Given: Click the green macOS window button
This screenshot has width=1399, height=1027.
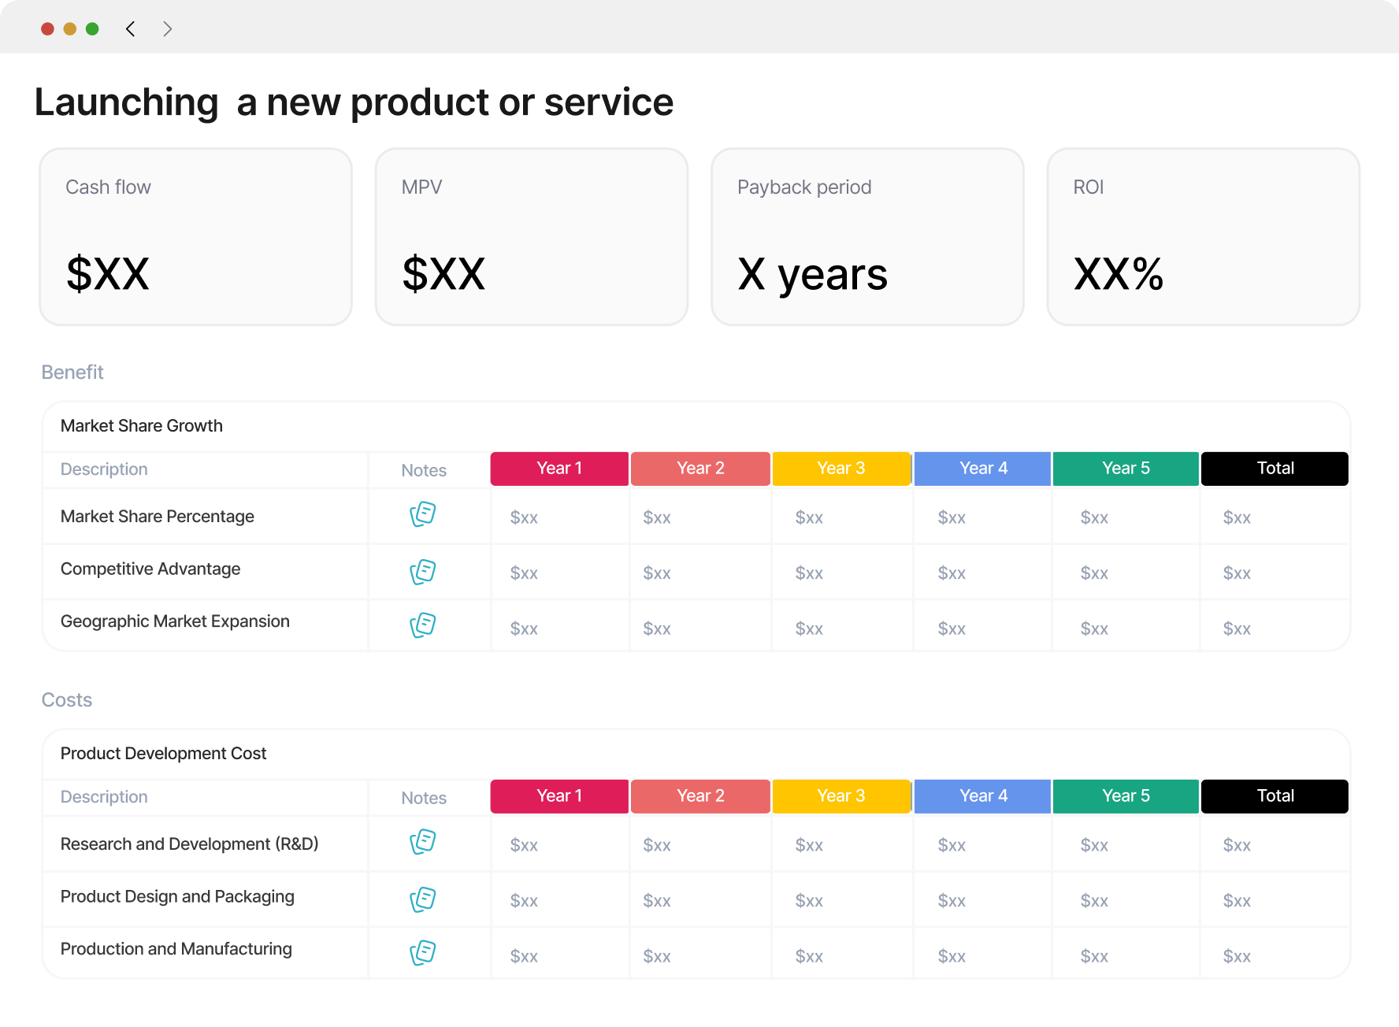Looking at the screenshot, I should [x=92, y=29].
